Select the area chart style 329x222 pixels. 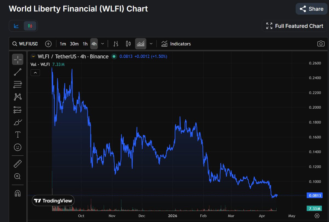pyautogui.click(x=141, y=44)
